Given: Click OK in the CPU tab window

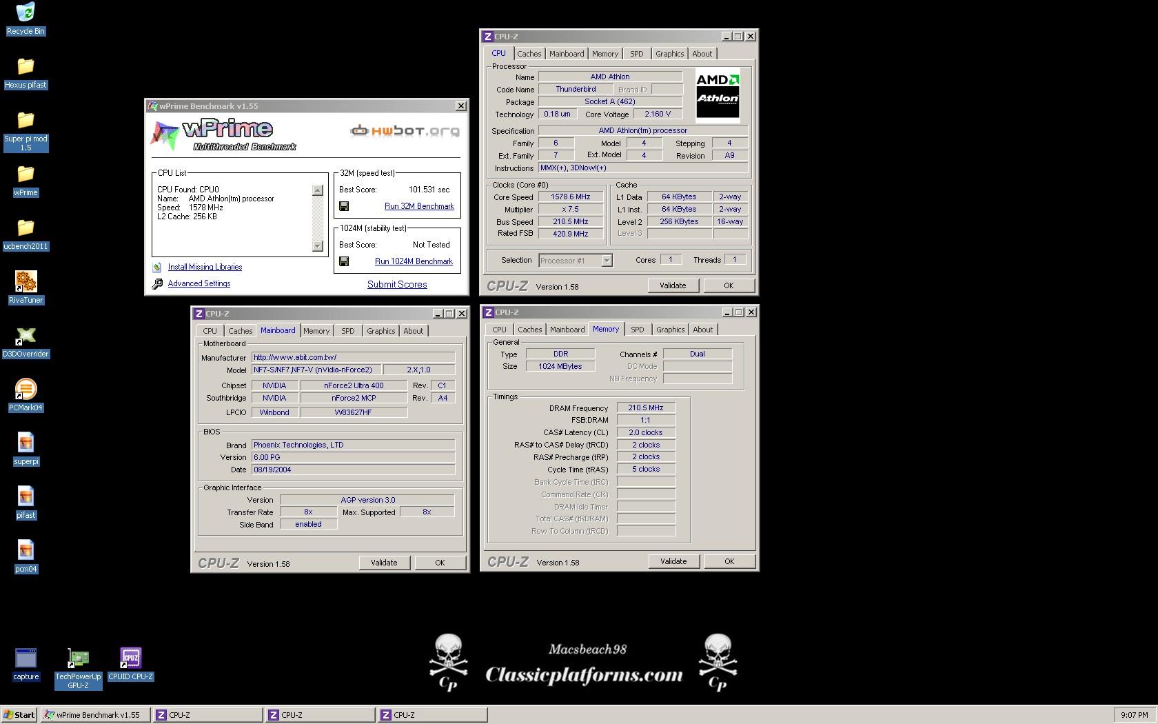Looking at the screenshot, I should click(x=729, y=285).
